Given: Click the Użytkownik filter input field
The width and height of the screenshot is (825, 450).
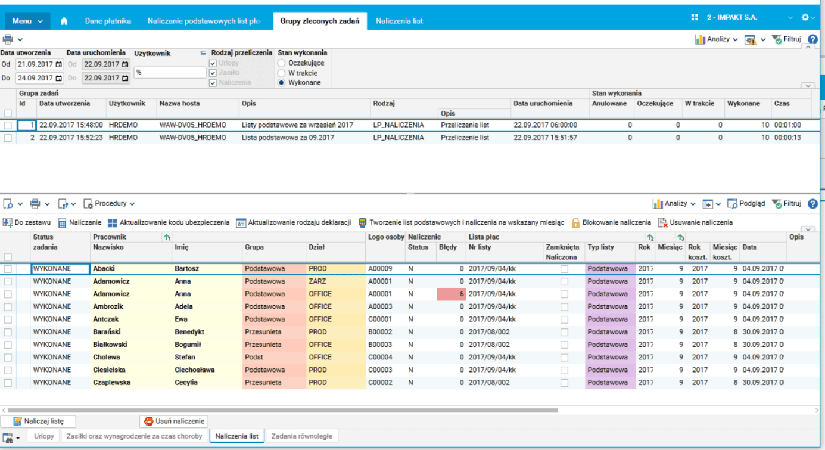Looking at the screenshot, I should click(x=170, y=73).
